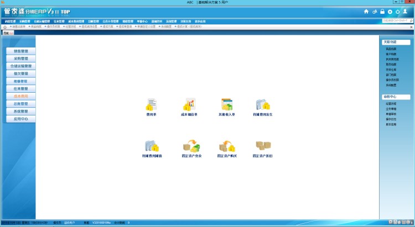Screen dimensions: 415x227
Task: Click 单据自定义设置 shortcut in quick-access bar
Action: pyautogui.click(x=147, y=27)
